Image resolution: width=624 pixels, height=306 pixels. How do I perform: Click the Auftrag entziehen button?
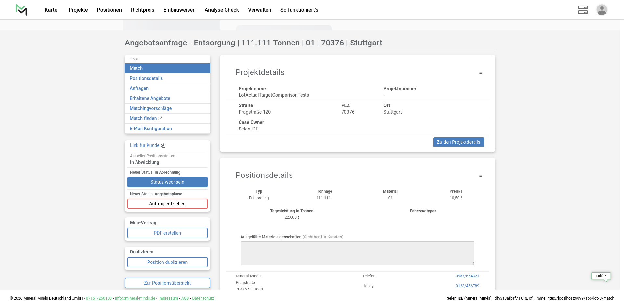tap(167, 204)
